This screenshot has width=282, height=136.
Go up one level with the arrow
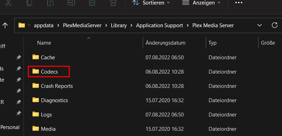5,25
